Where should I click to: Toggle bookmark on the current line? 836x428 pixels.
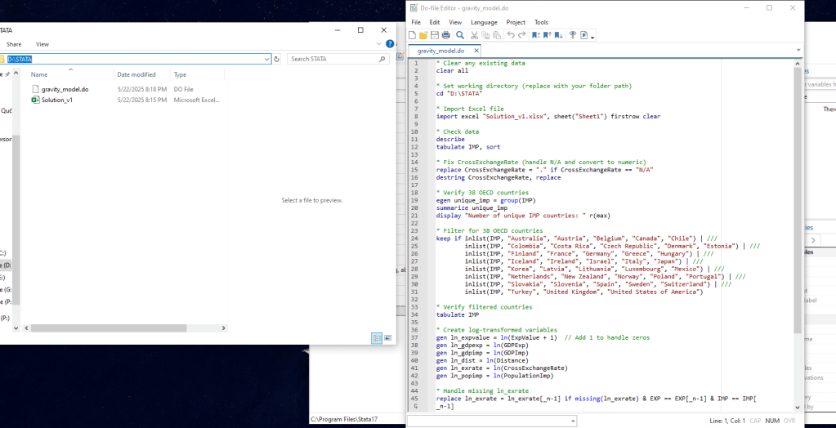535,35
